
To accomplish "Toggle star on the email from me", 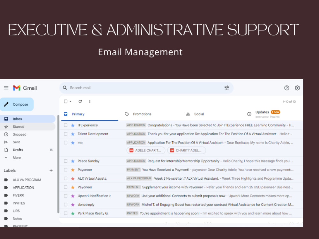I will 73,143.
